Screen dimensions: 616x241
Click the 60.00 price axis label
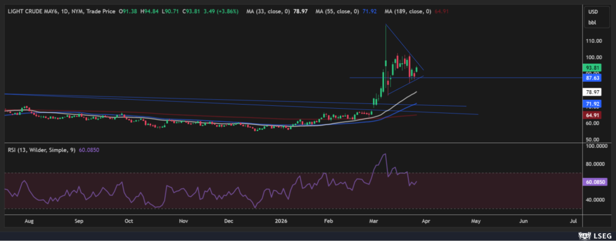point(593,123)
